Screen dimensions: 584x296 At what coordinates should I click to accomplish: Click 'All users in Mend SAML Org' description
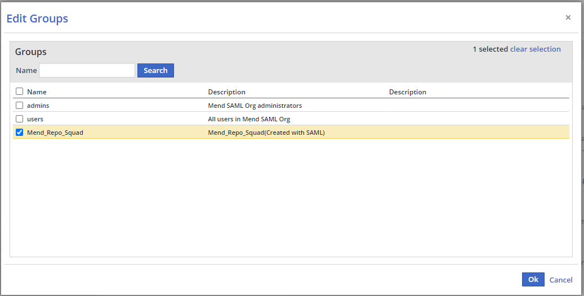249,119
